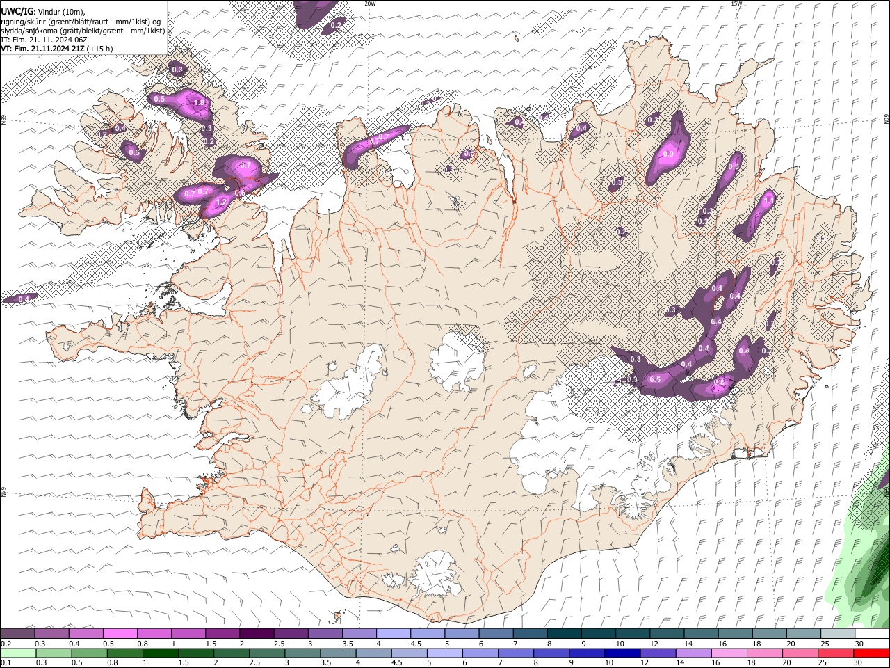Click the top legend swatch between 0.2 and 0.3
The image size is (890, 668).
pos(17,634)
